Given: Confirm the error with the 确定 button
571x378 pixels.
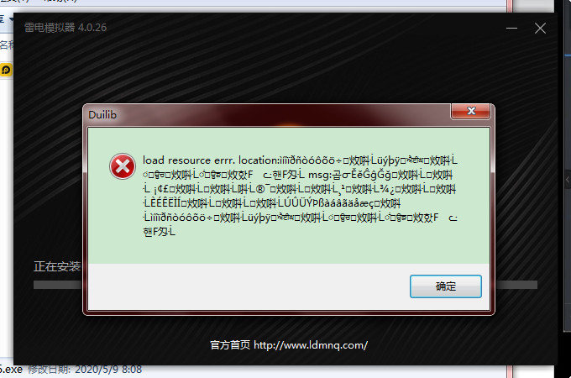Looking at the screenshot, I should click(446, 286).
